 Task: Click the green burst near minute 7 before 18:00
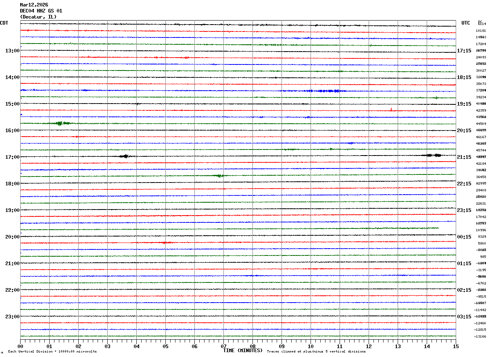pos(219,176)
